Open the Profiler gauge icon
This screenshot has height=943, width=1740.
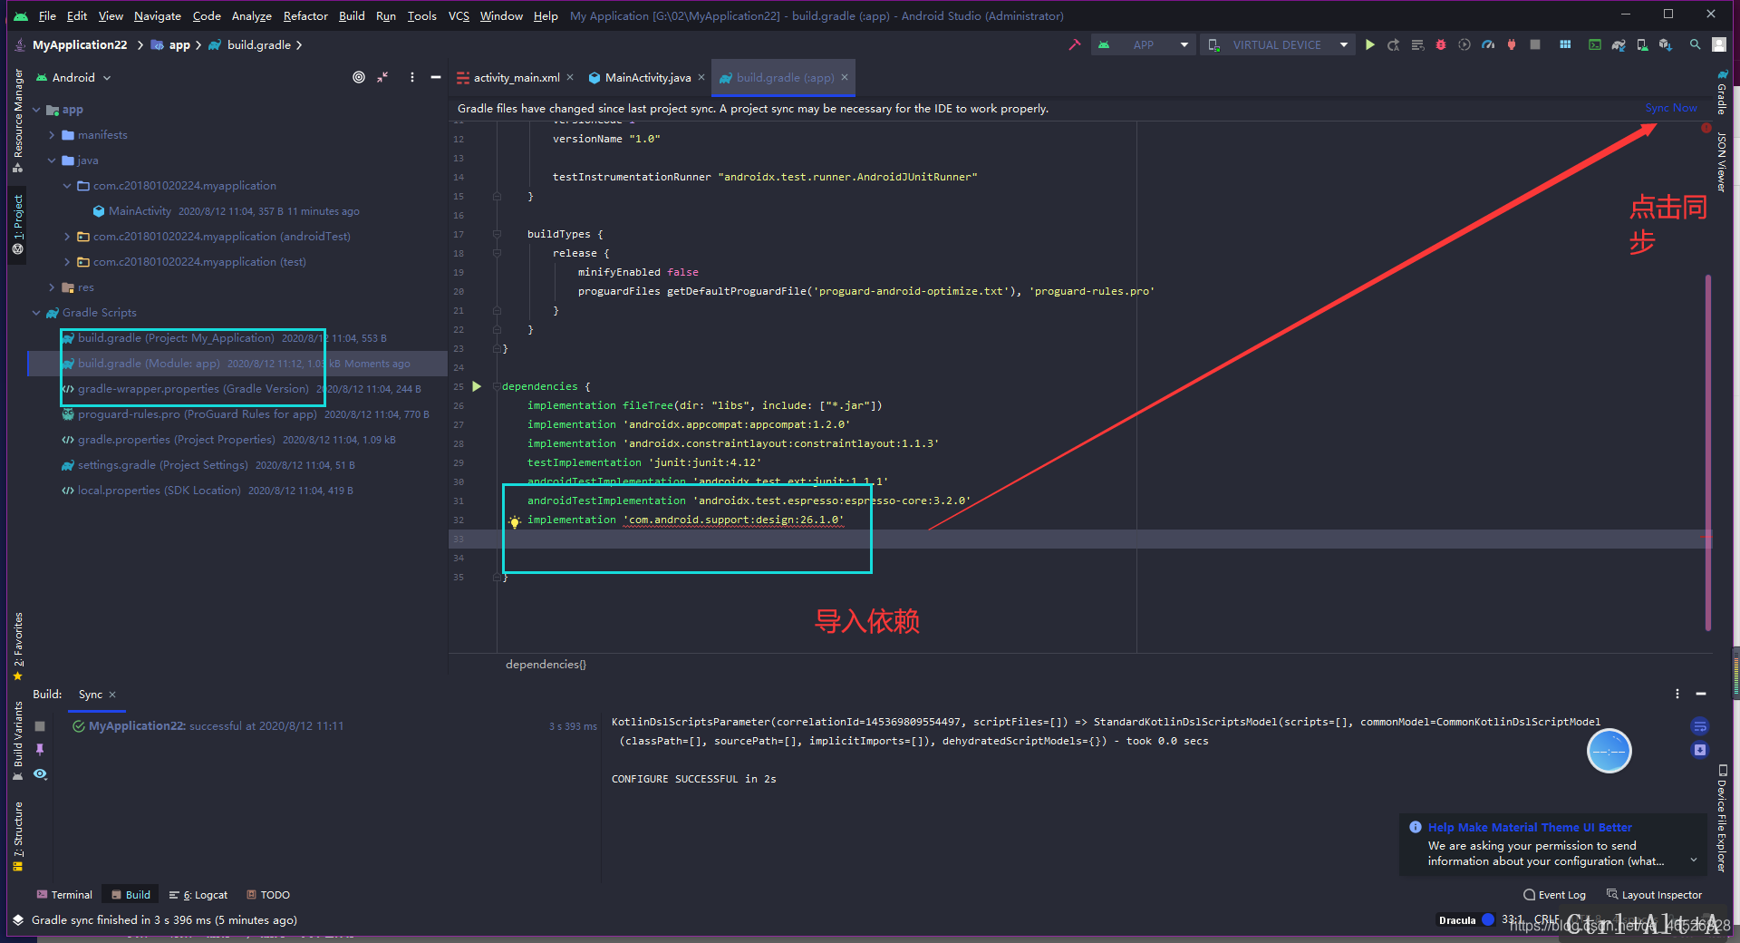(1488, 44)
